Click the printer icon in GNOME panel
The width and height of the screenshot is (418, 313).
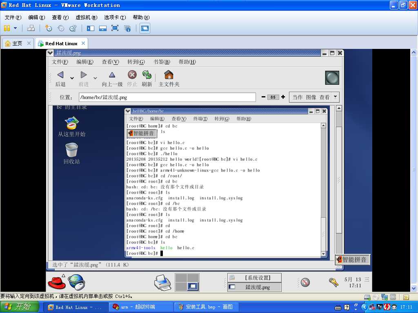(x=162, y=282)
